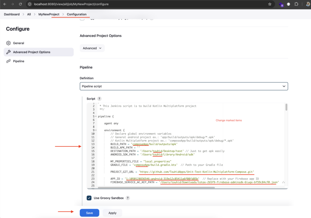Click the Definition label

click(87, 78)
